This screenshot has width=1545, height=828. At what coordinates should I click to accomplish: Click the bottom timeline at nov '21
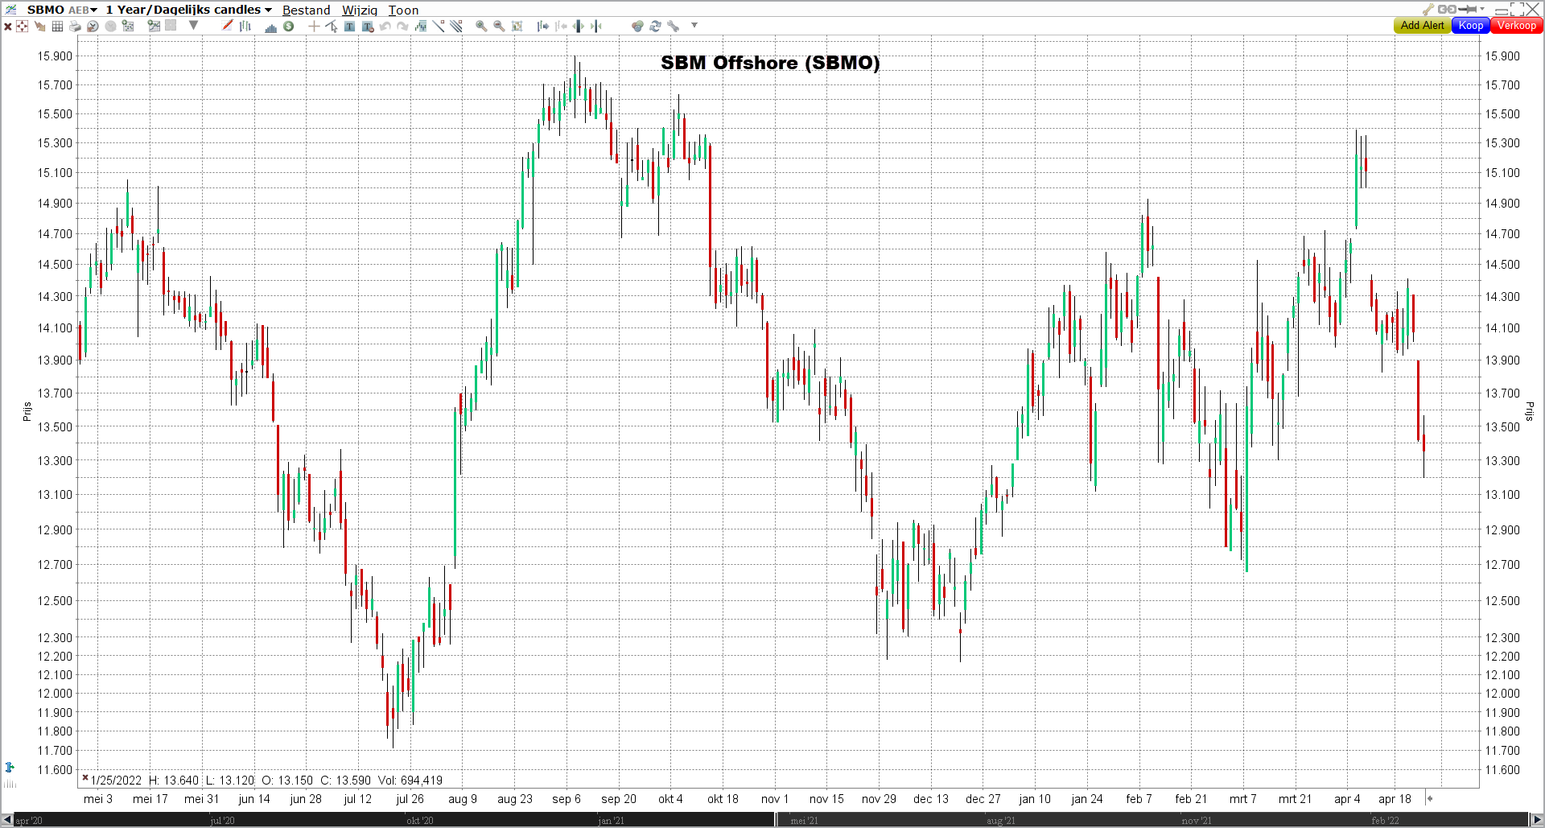click(1197, 821)
